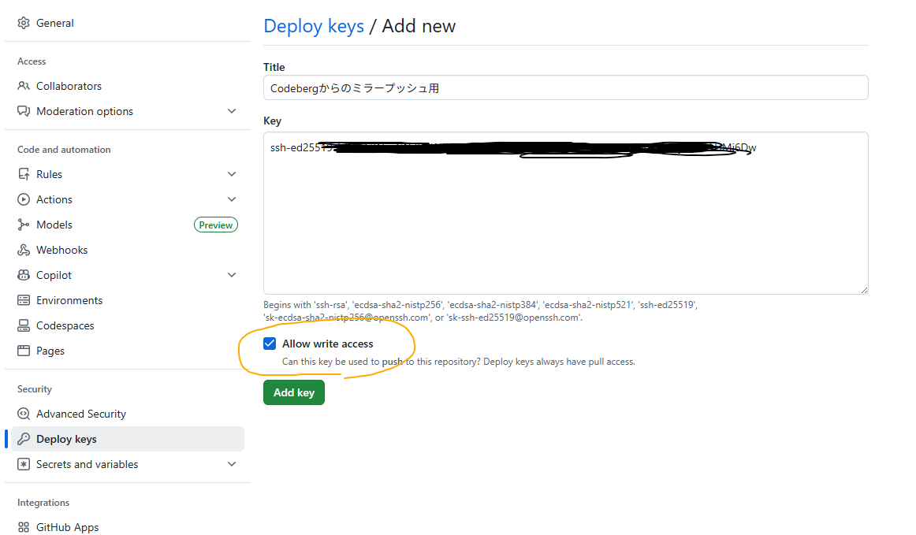Click the 'Integrations' section heading
The height and width of the screenshot is (535, 916).
[43, 502]
